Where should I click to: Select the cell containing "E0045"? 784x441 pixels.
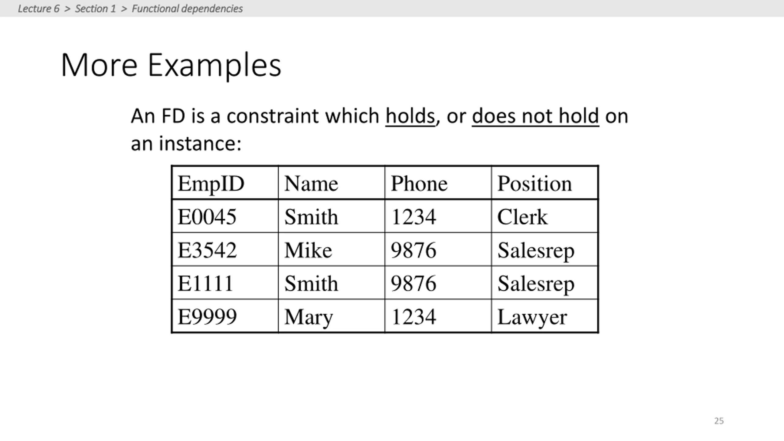(x=207, y=217)
